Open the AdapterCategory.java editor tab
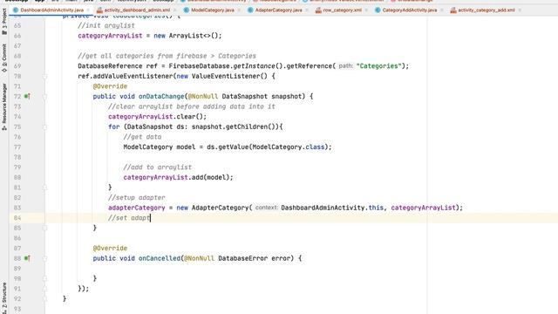The width and height of the screenshot is (558, 314). (278, 10)
